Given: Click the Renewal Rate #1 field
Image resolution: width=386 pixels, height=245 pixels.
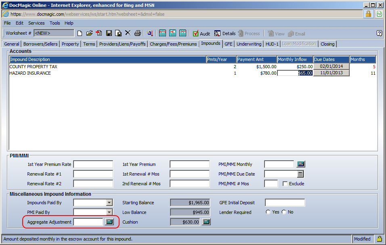Looking at the screenshot, I should (93, 174).
